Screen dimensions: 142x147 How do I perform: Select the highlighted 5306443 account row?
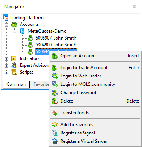[x=42, y=52]
